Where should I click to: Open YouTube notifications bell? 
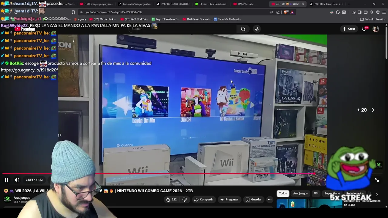point(364,29)
